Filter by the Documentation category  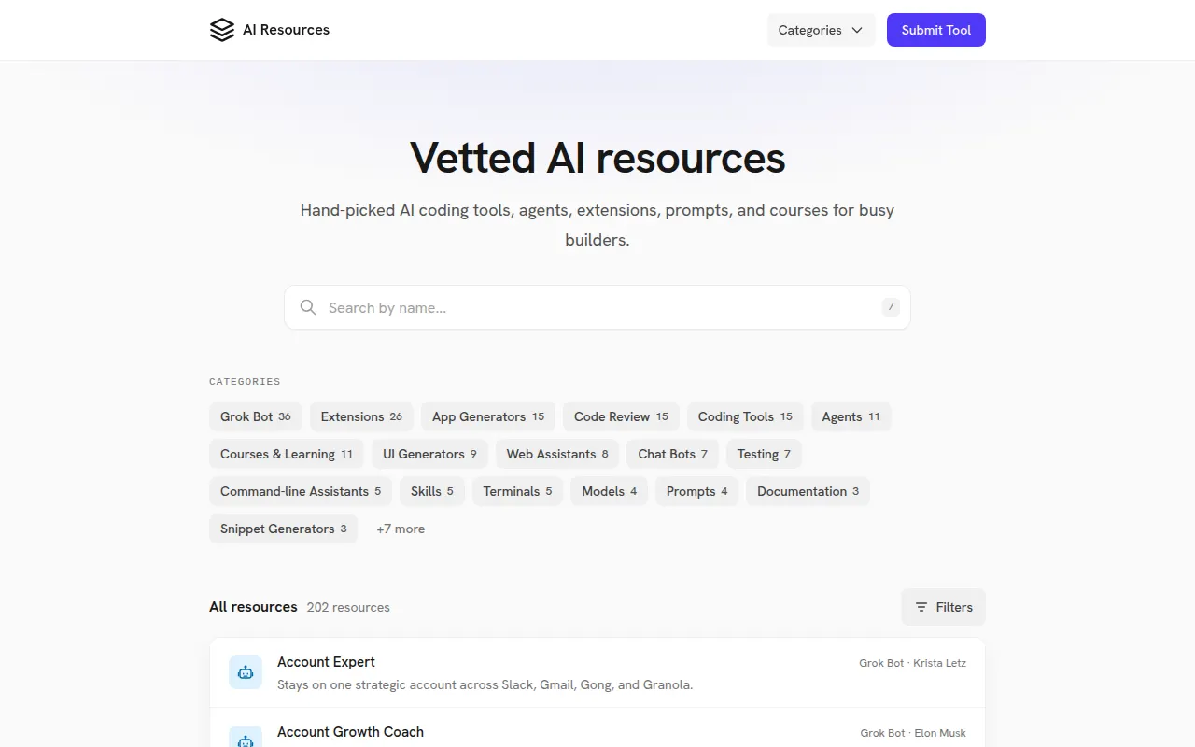pyautogui.click(x=808, y=491)
